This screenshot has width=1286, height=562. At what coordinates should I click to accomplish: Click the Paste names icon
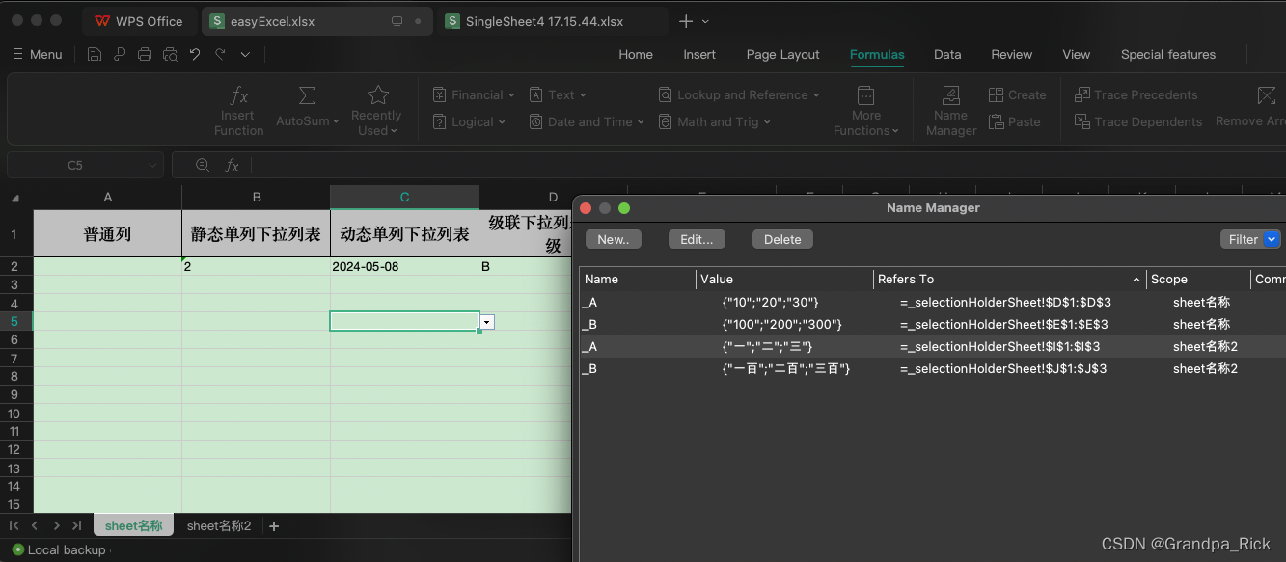pos(1016,121)
